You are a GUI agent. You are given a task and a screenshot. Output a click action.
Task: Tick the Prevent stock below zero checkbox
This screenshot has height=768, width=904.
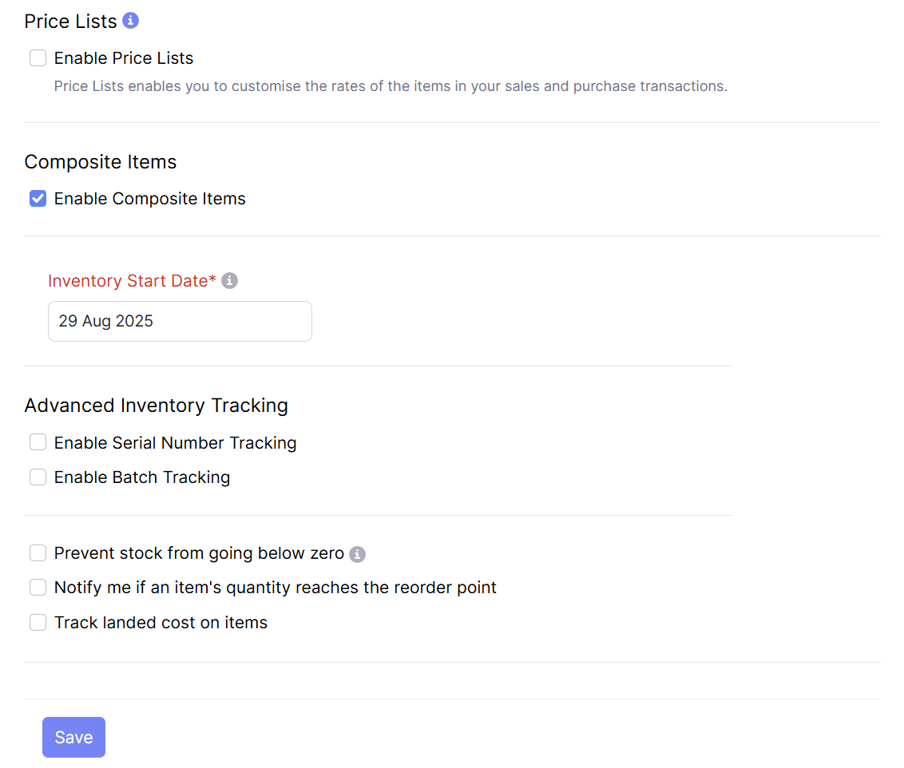tap(38, 553)
